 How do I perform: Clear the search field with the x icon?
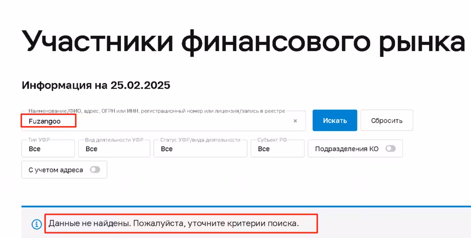click(295, 121)
